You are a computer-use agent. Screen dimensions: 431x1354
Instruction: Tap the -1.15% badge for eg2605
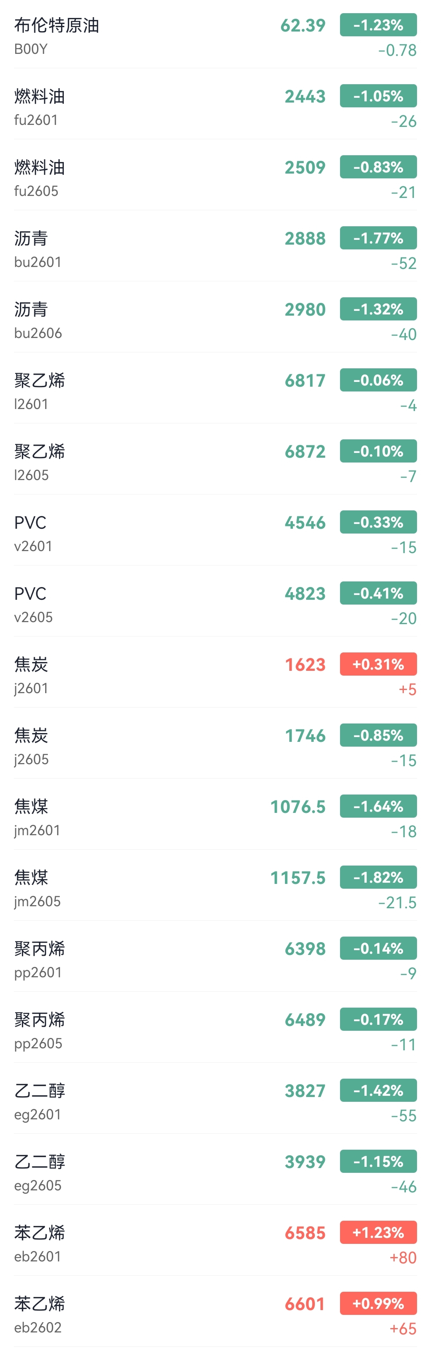(x=378, y=1161)
